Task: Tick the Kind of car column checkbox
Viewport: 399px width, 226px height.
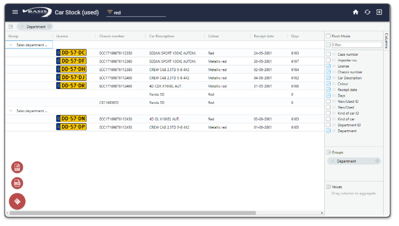Action: [x=328, y=119]
